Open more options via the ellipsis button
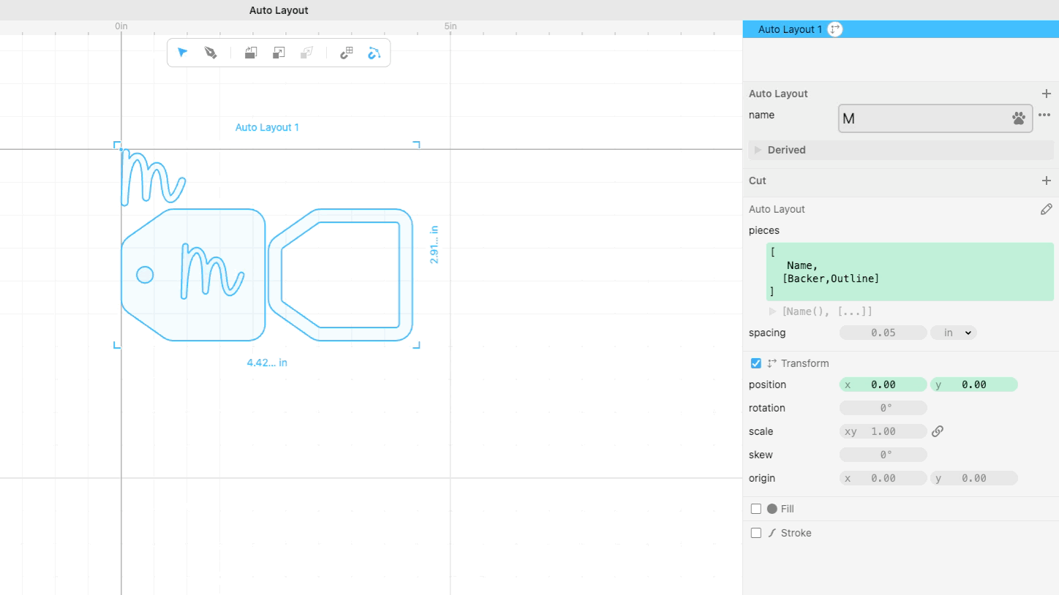The height and width of the screenshot is (595, 1059). [x=1044, y=115]
